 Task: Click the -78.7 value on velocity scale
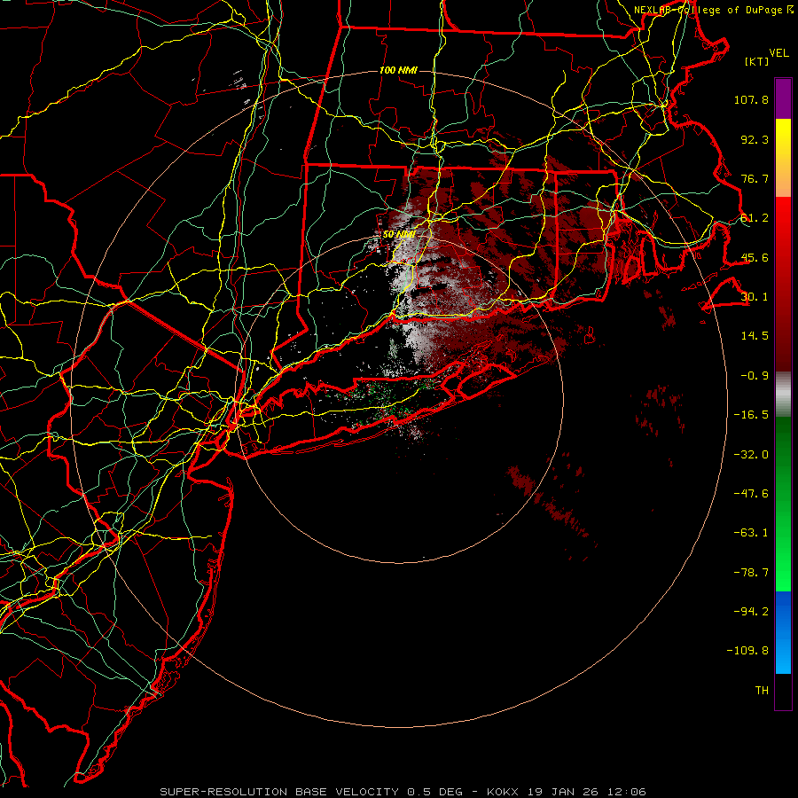751,573
